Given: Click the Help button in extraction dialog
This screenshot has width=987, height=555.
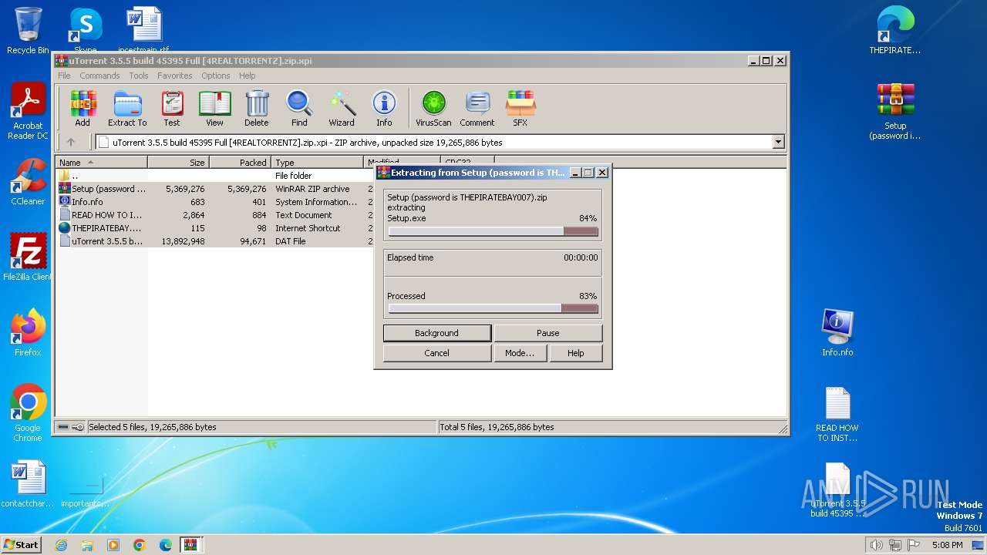Looking at the screenshot, I should (x=576, y=353).
